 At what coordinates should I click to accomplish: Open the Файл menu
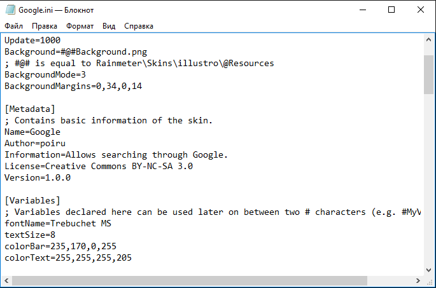click(x=13, y=26)
